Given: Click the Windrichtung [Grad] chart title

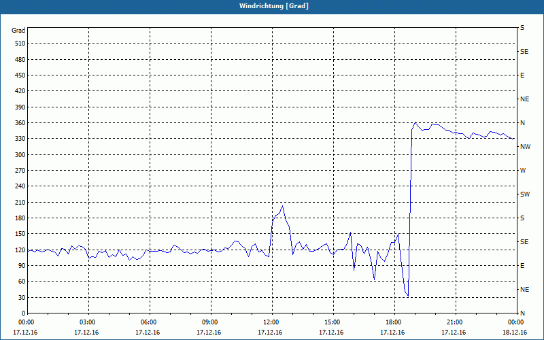Looking at the screenshot, I should click(x=274, y=6).
